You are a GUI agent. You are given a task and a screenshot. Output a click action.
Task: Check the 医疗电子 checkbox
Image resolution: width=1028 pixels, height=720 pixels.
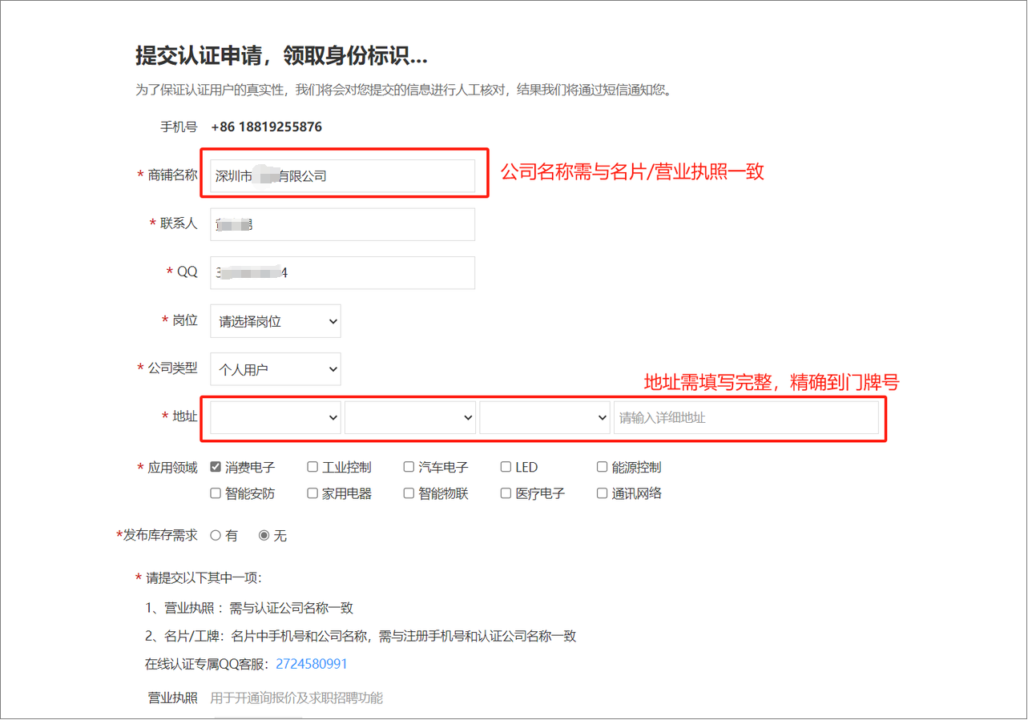(506, 493)
